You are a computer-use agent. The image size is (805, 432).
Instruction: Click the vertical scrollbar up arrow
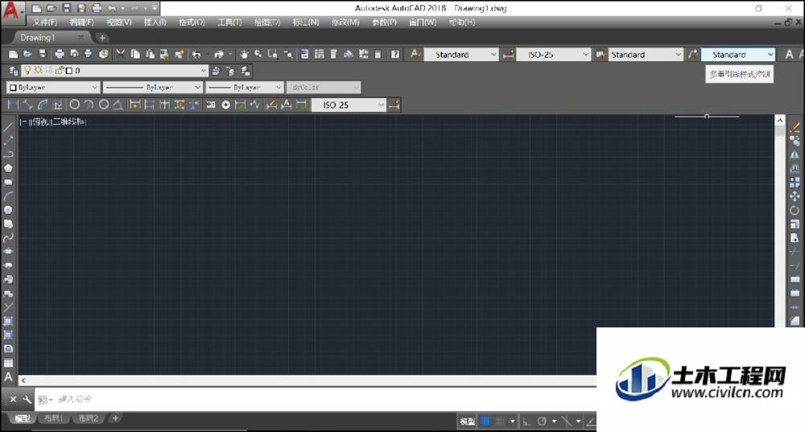780,120
